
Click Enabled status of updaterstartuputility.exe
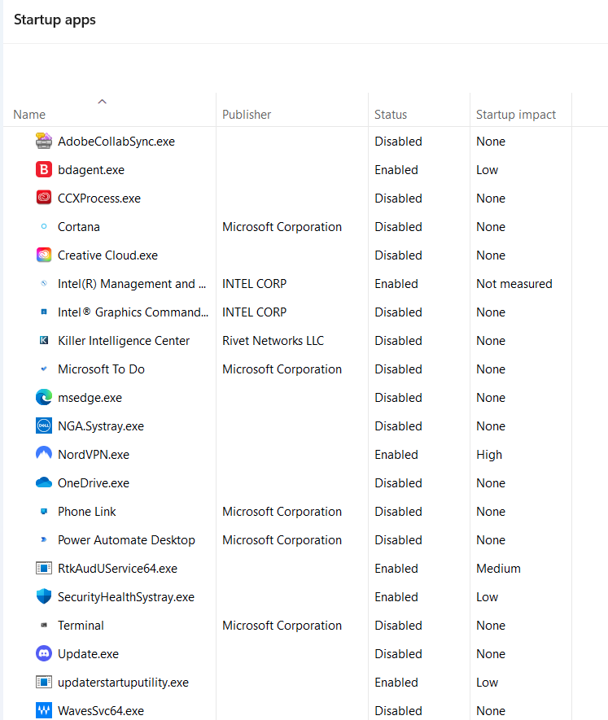(396, 683)
